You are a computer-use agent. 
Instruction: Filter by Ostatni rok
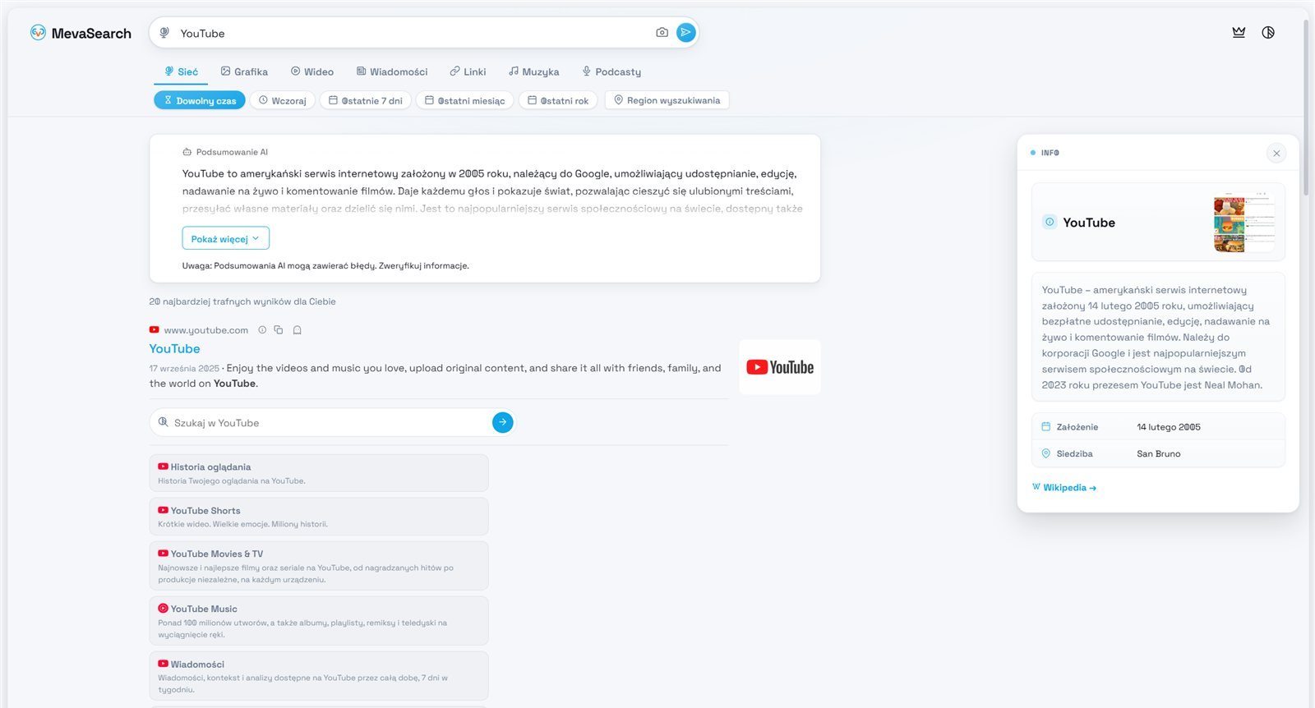click(x=558, y=100)
